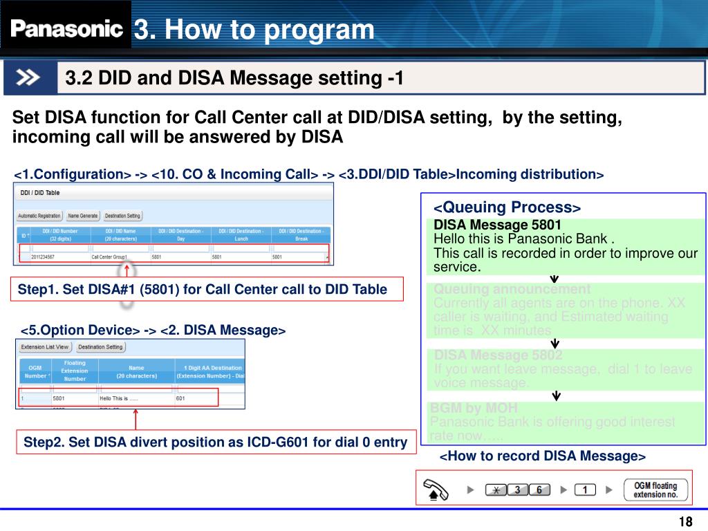This screenshot has height=531, width=708.
Task: Click the star key icon
Action: (x=496, y=490)
